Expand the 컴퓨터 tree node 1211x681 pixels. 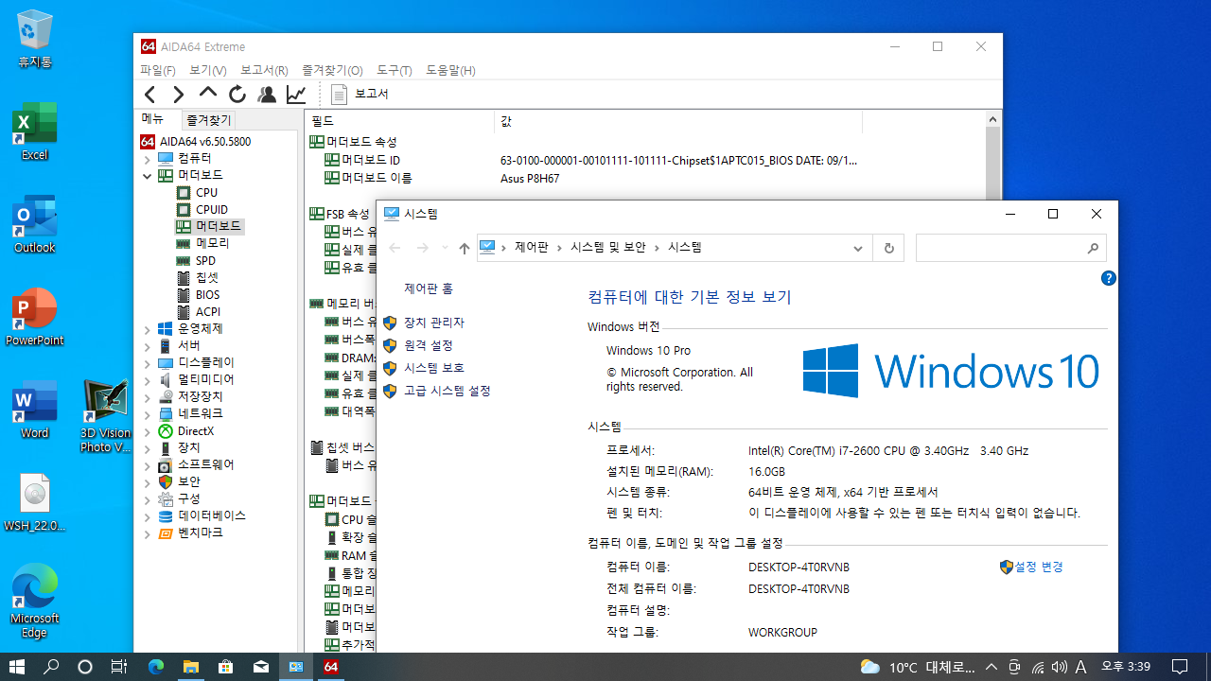(x=147, y=158)
